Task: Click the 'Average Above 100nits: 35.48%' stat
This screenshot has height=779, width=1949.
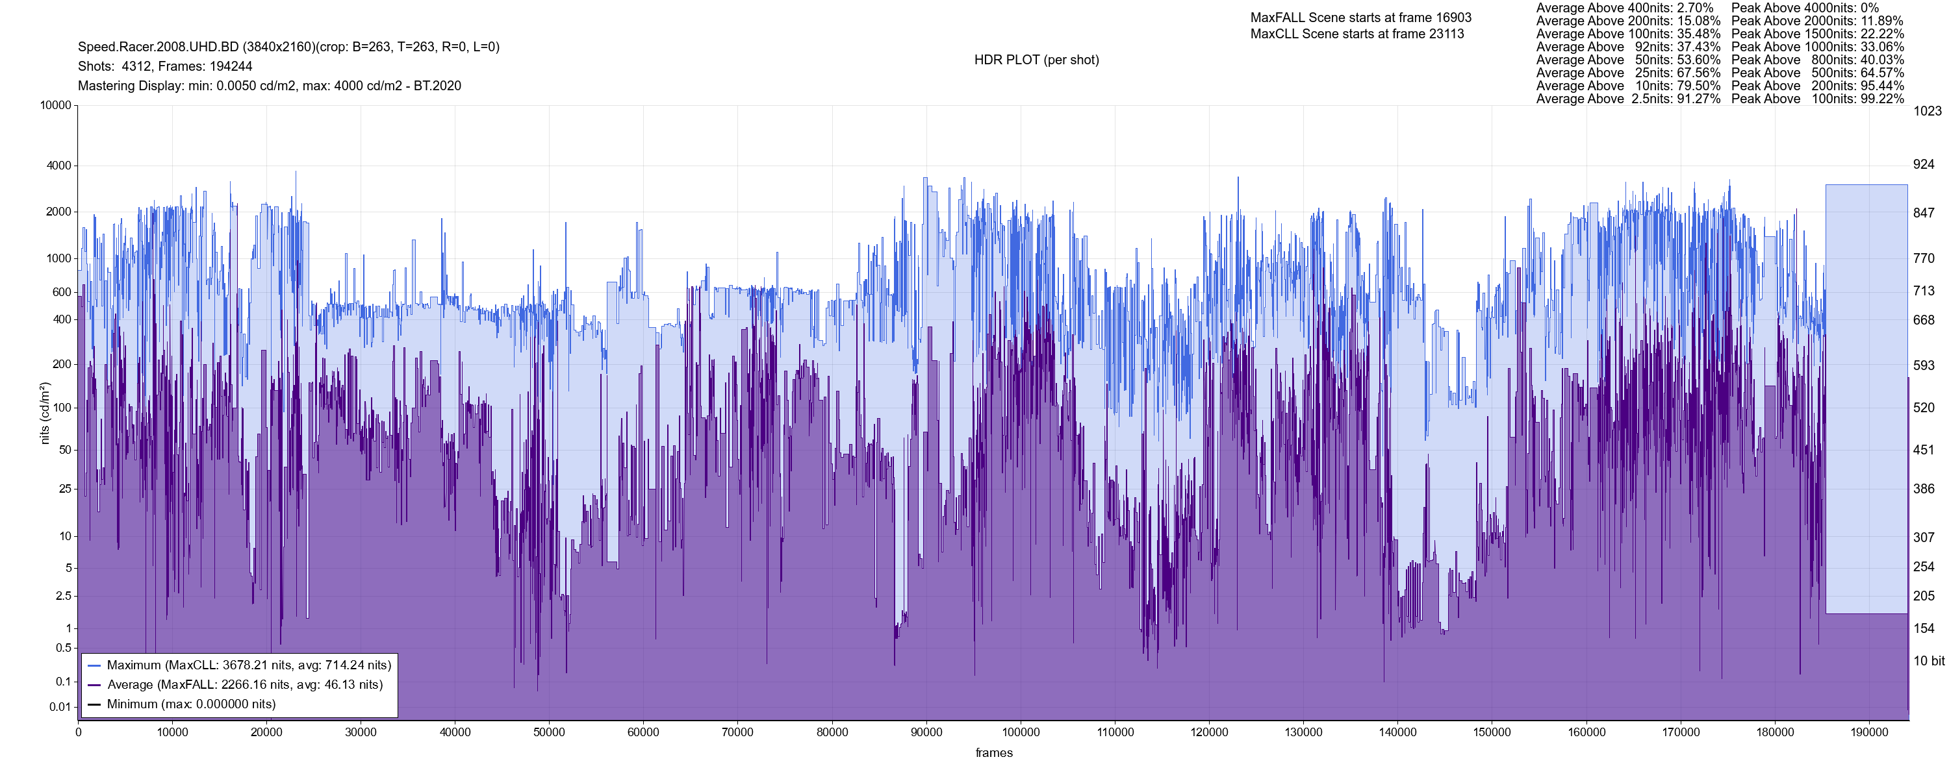Action: tap(1628, 33)
